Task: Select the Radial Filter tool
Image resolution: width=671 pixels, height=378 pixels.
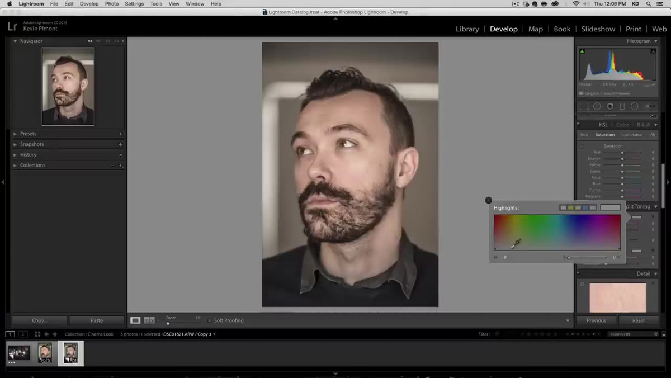Action: [x=635, y=106]
